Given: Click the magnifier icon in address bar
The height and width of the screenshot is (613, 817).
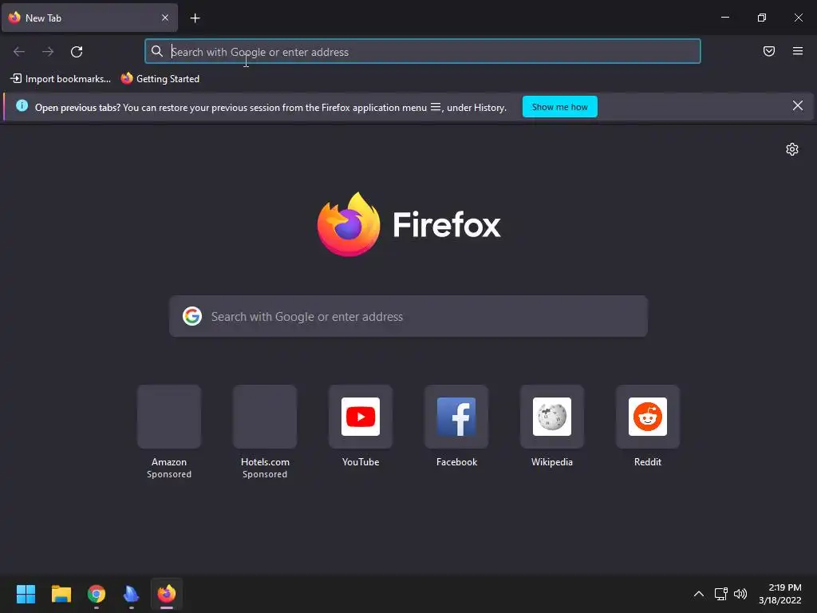Looking at the screenshot, I should click(x=157, y=51).
